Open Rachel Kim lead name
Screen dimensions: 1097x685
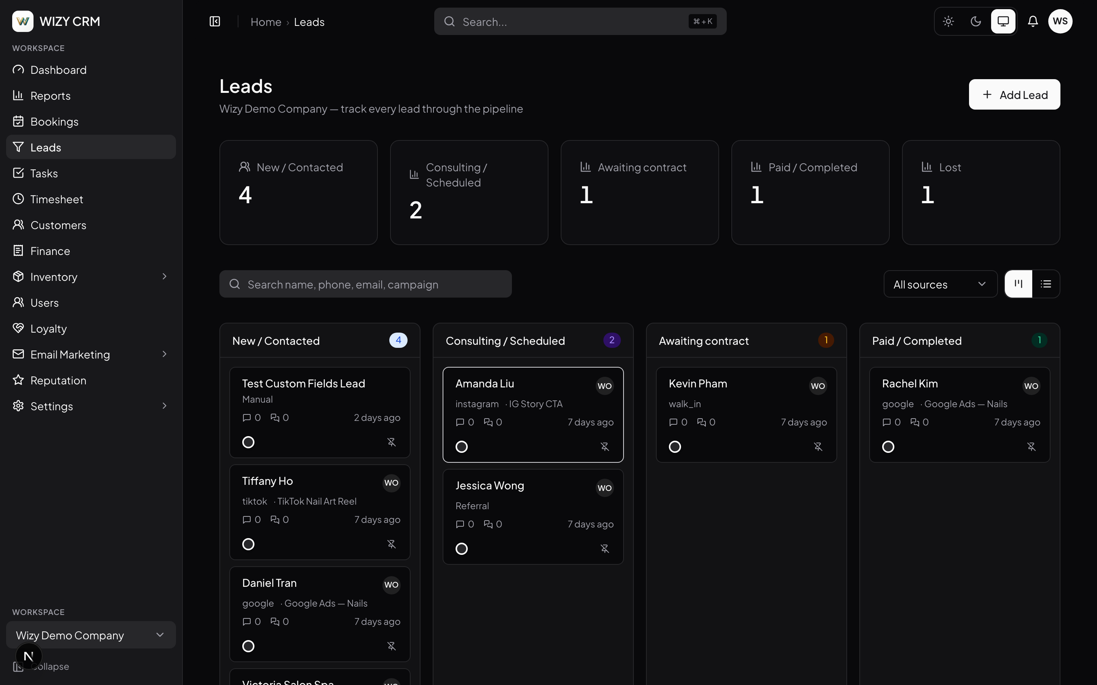tap(910, 384)
